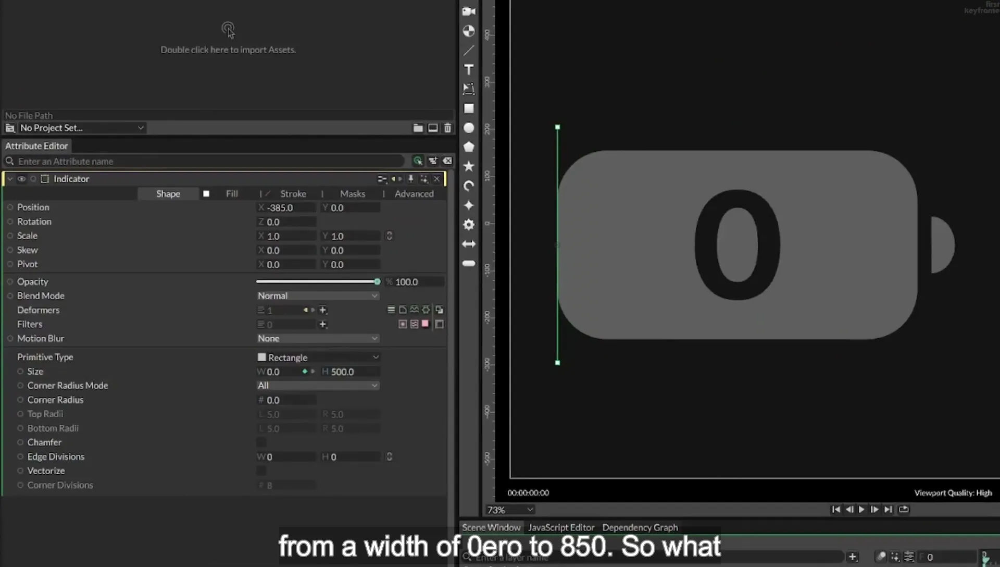Select the Arc shape tool
1000x567 pixels.
469,186
